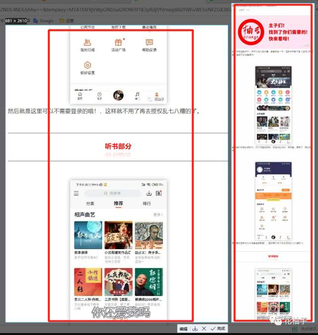Screen dimensions: 318x335
Task: Click the profile page screenshot in preview panel
Action: (273, 201)
